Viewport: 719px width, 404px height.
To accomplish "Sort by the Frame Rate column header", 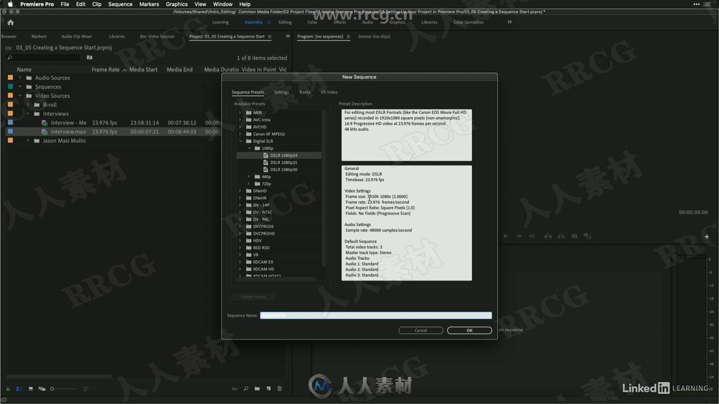I will tap(106, 70).
